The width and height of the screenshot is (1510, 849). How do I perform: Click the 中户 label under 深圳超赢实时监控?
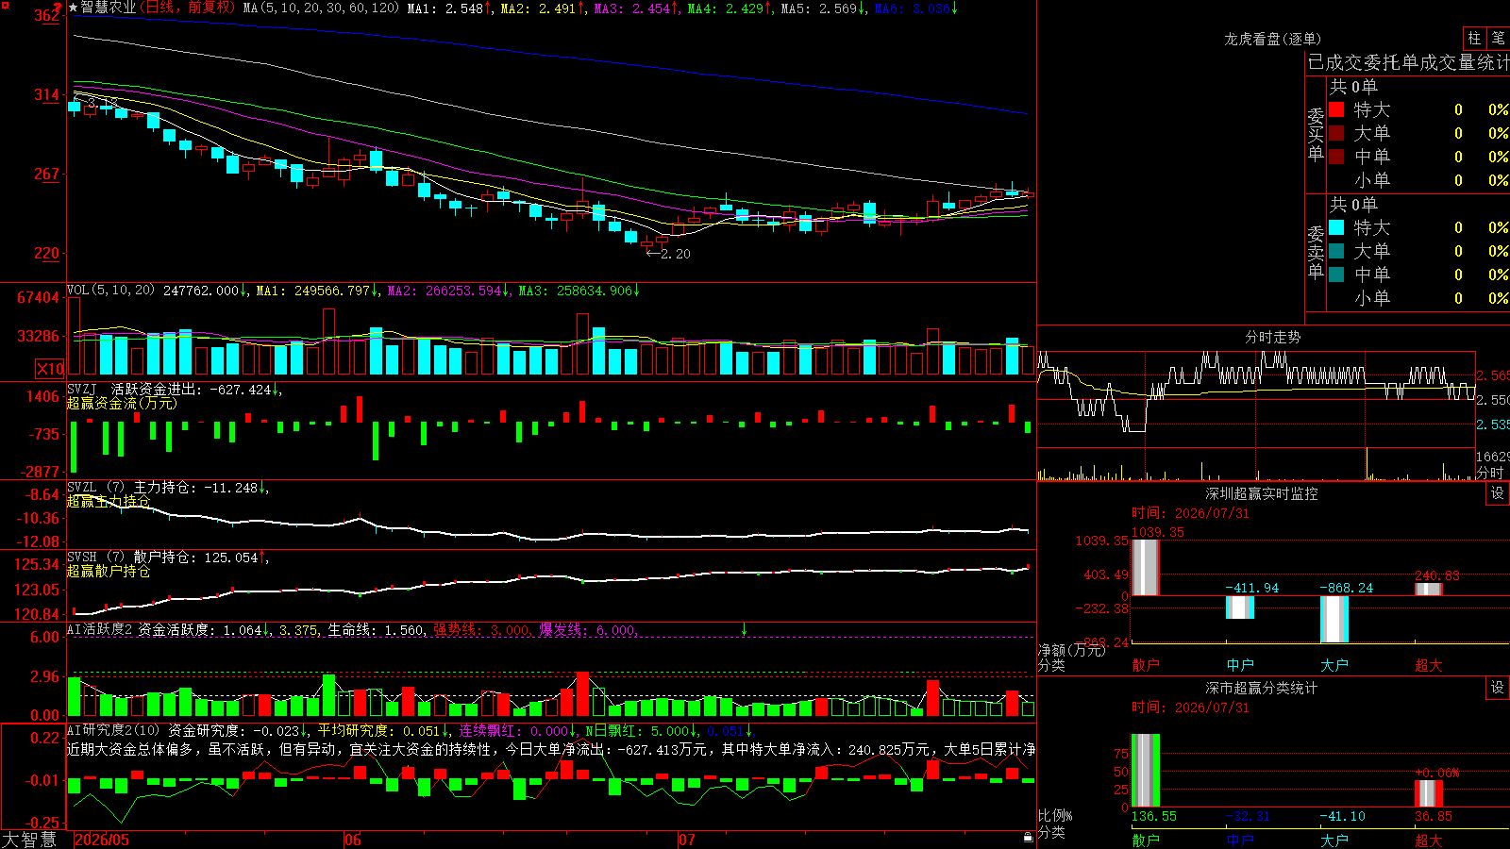(1240, 665)
